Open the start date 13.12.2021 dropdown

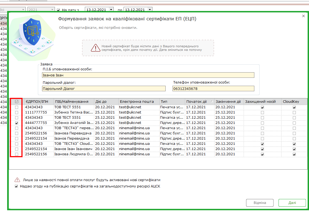click(111, 9)
